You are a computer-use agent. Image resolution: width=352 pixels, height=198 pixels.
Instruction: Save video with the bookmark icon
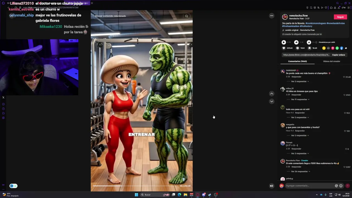coord(309,48)
